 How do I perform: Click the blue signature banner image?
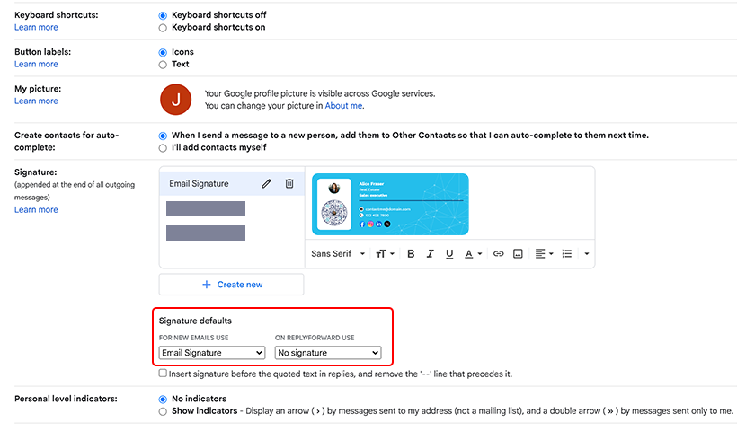tap(390, 204)
